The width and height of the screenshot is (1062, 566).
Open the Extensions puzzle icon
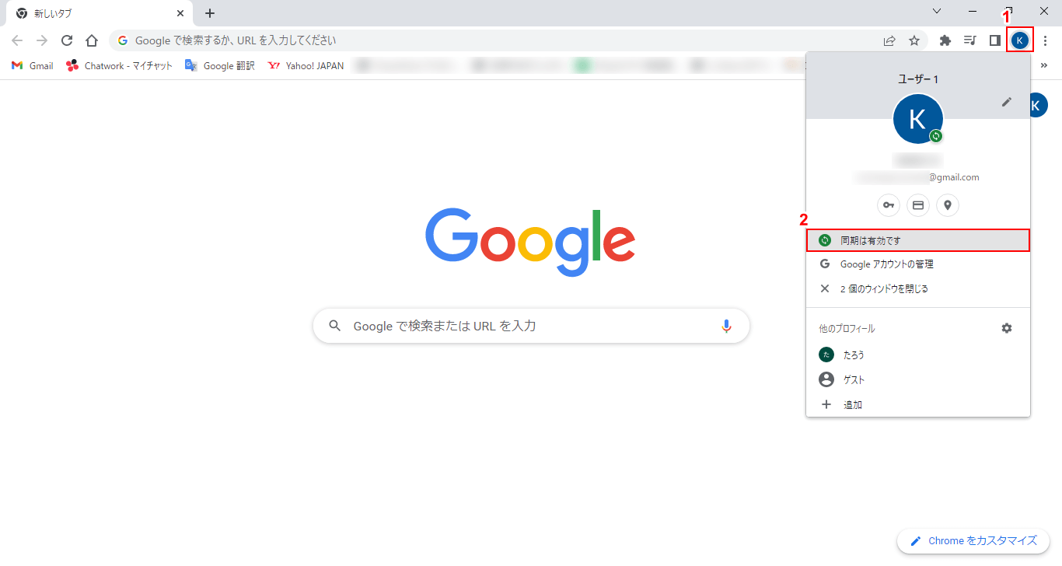click(945, 40)
